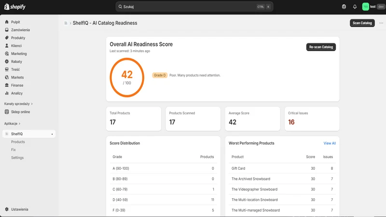Select The Archived Snowboard row
Viewport: 386px width, 217px height.
pos(282,179)
